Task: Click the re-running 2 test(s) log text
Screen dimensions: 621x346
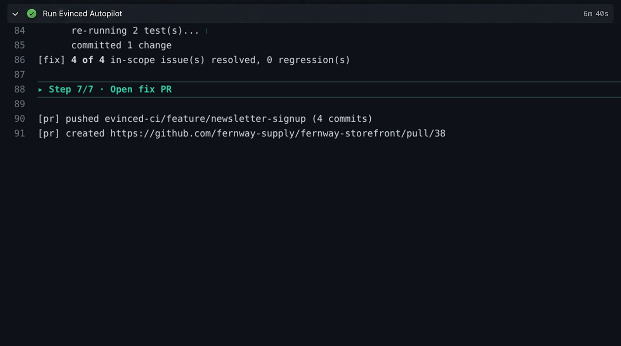Action: 135,31
